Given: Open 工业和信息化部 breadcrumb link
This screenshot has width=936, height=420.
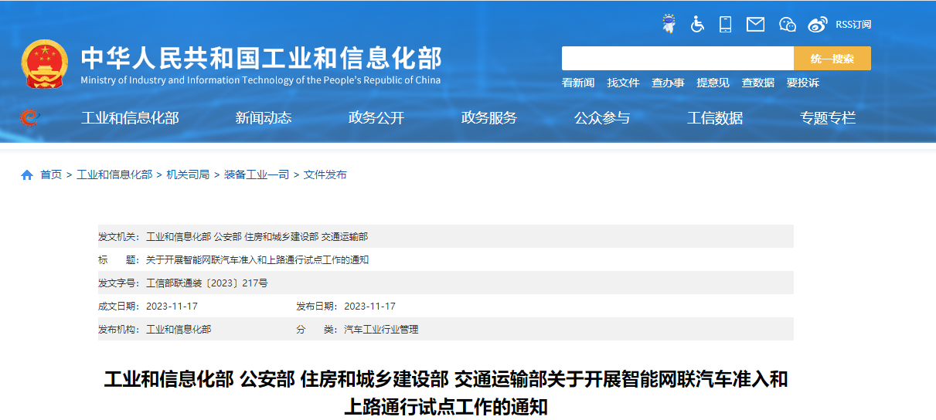Looking at the screenshot, I should 114,175.
